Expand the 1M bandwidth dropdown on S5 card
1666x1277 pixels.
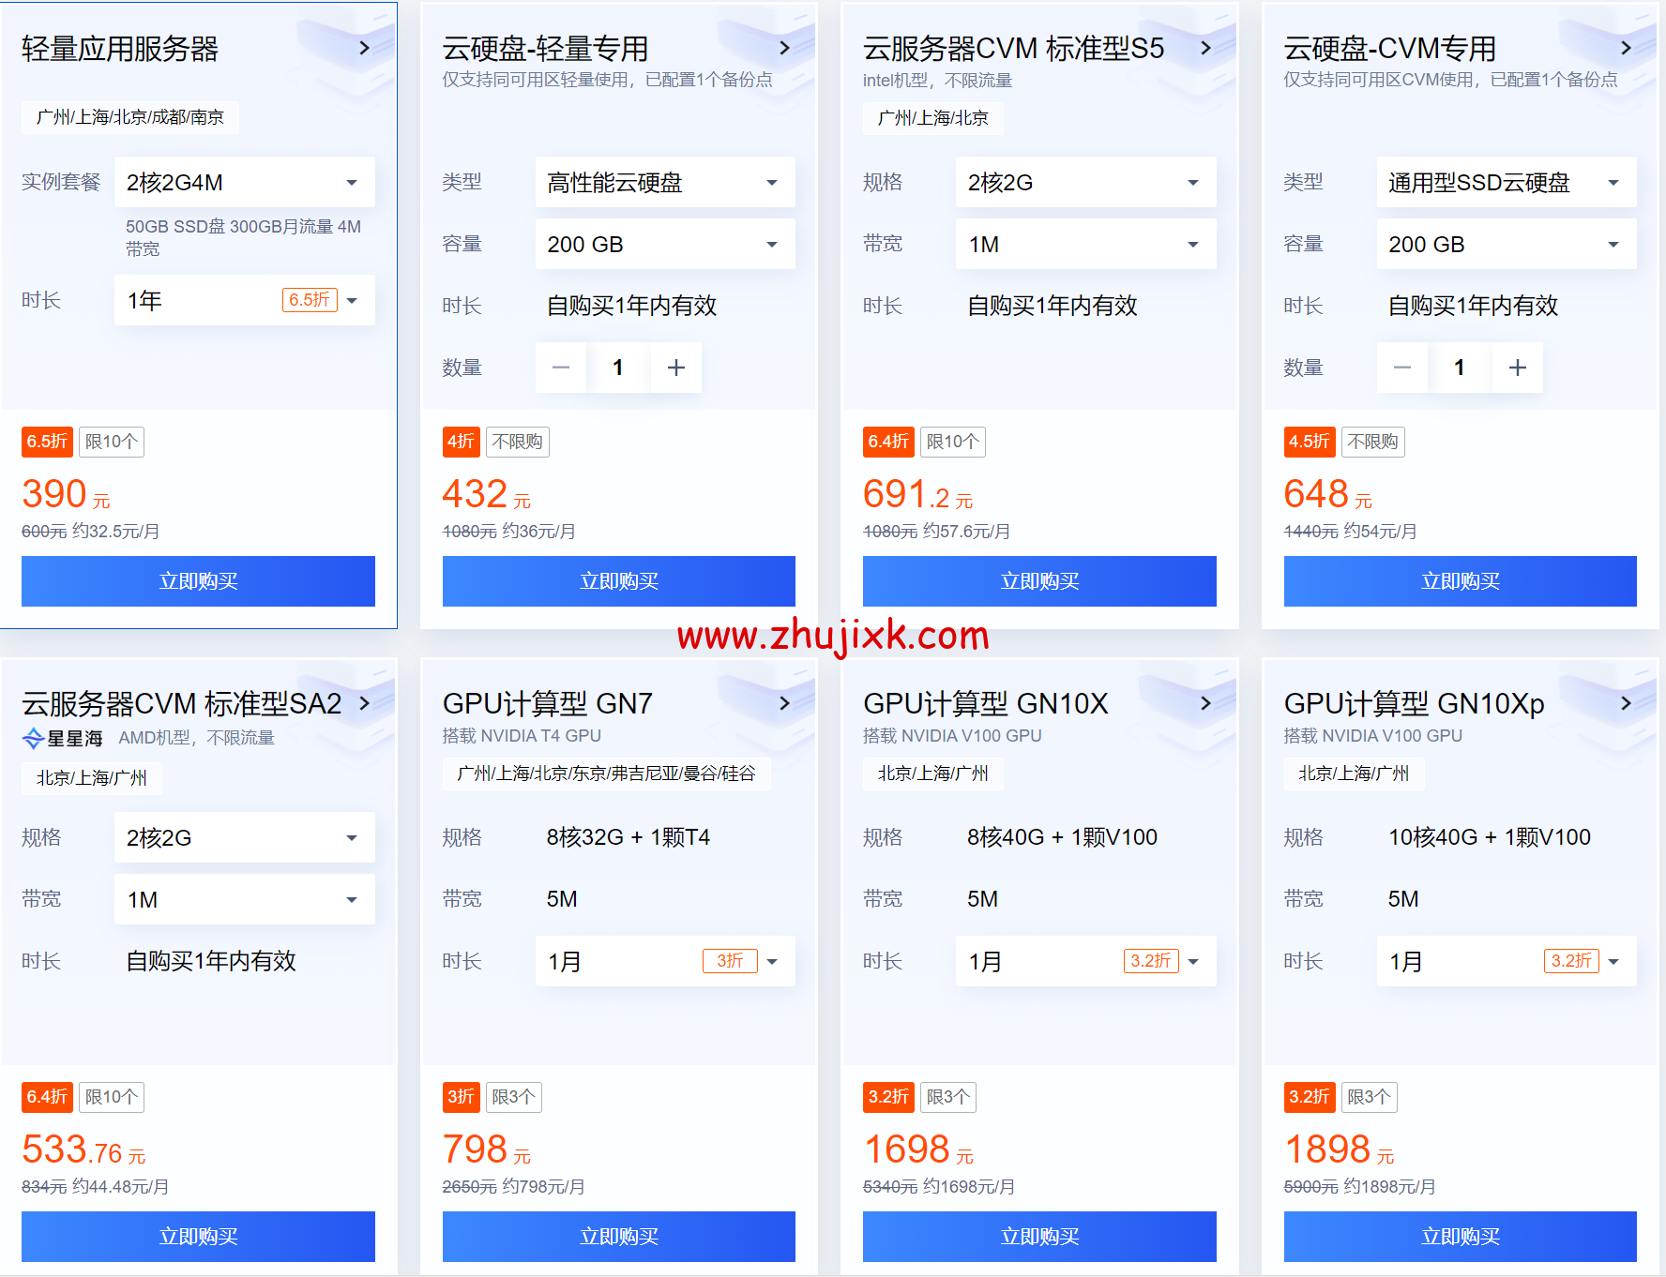click(x=1085, y=243)
